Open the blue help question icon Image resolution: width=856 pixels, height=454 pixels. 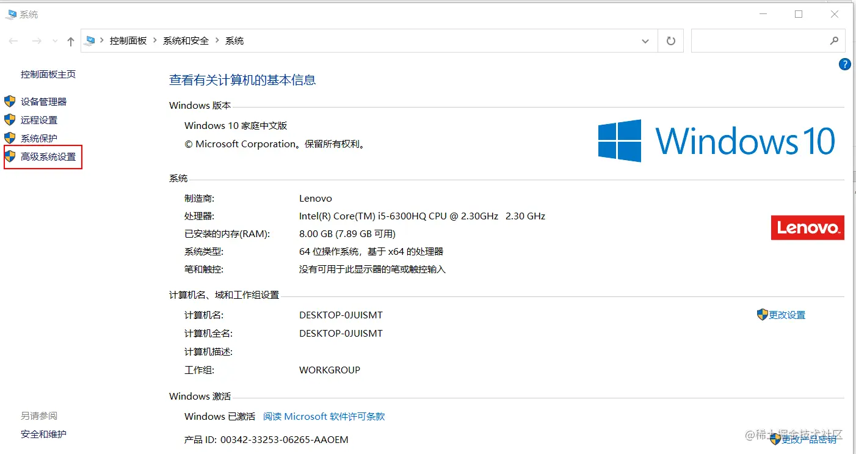(845, 64)
